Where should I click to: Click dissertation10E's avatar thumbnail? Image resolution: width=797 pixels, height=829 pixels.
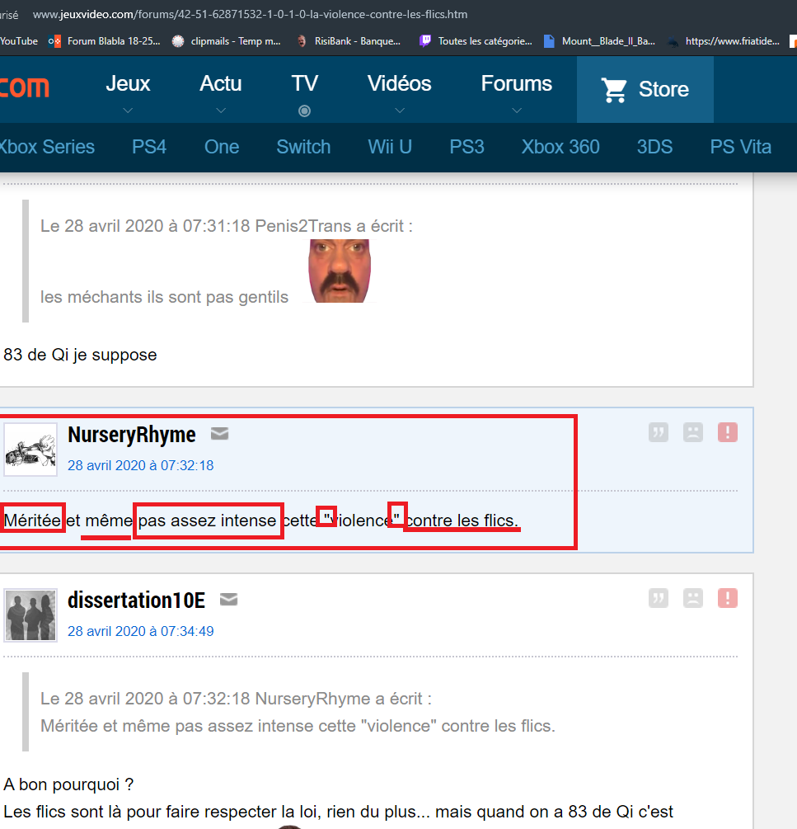30,615
